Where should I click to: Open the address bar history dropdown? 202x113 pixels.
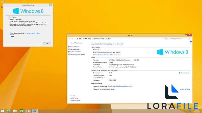(x=164, y=39)
